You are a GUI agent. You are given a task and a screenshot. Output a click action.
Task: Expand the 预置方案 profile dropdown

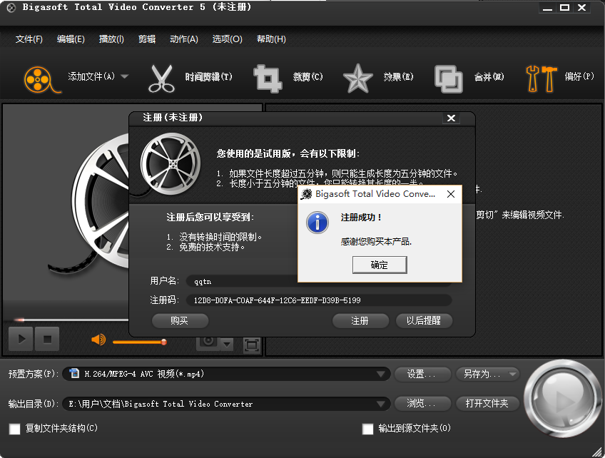click(x=381, y=374)
